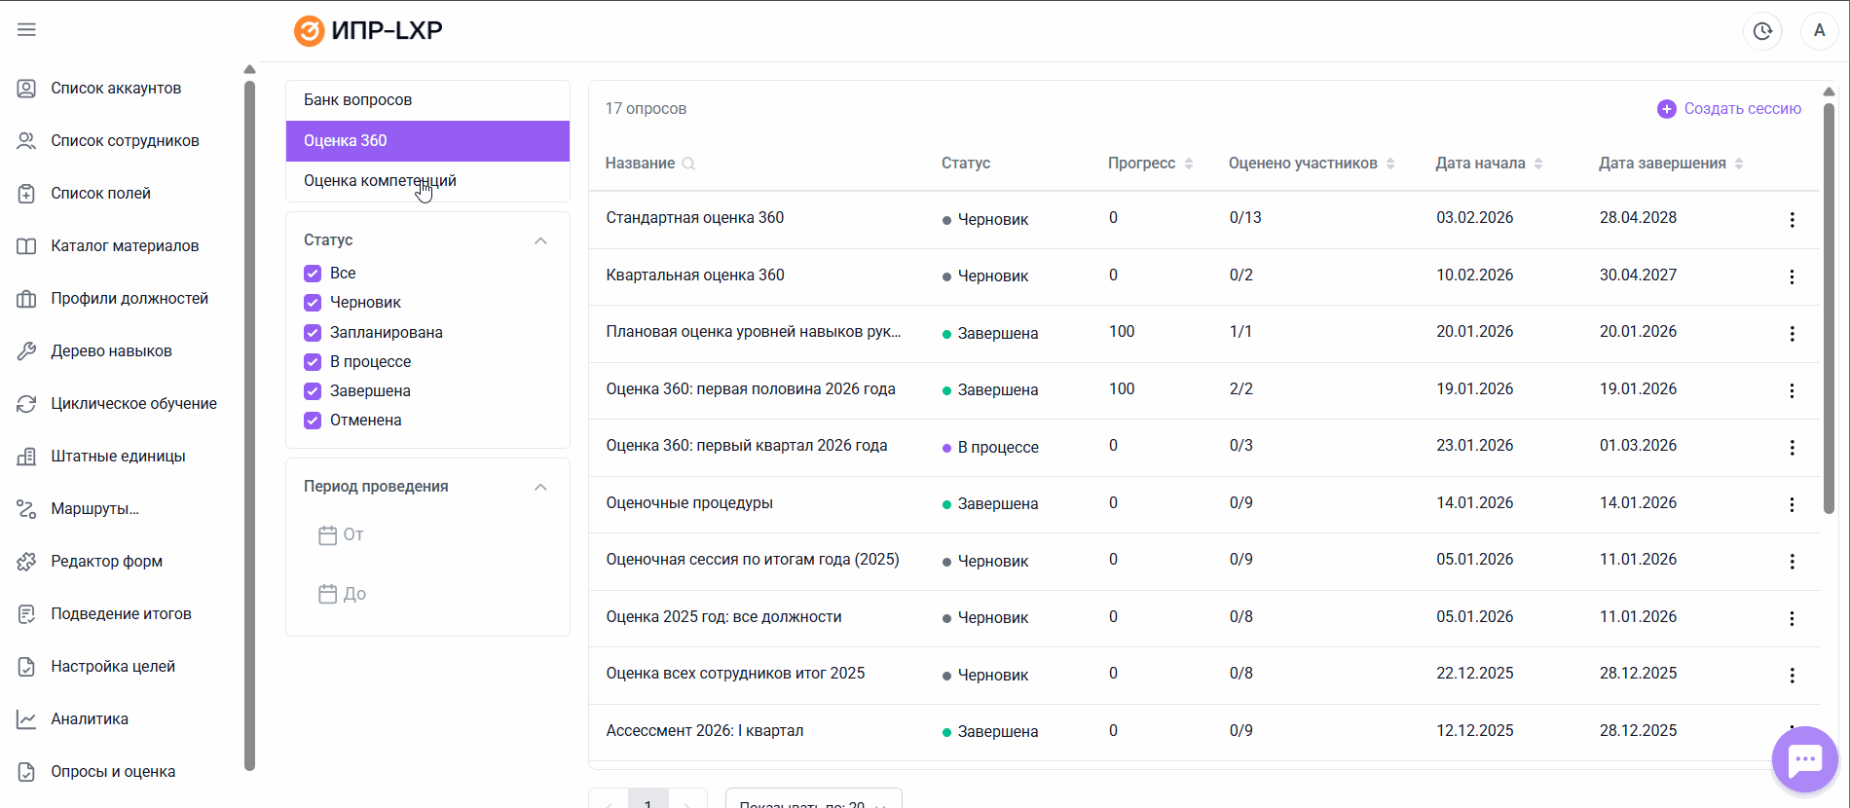Click Создать сессию button

pyautogui.click(x=1729, y=109)
